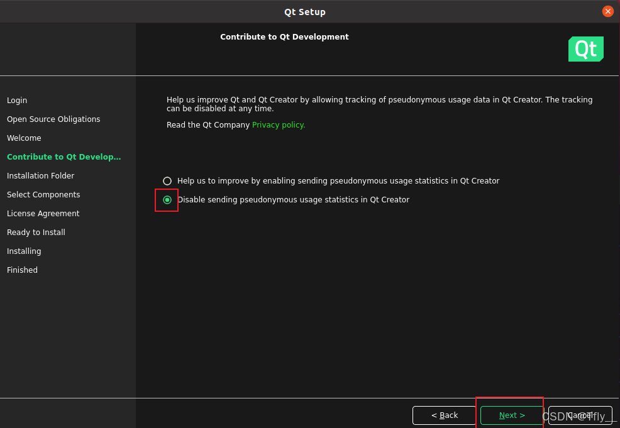The height and width of the screenshot is (428, 620).
Task: Select the Disable sending usage statistics radio button
Action: pos(167,200)
